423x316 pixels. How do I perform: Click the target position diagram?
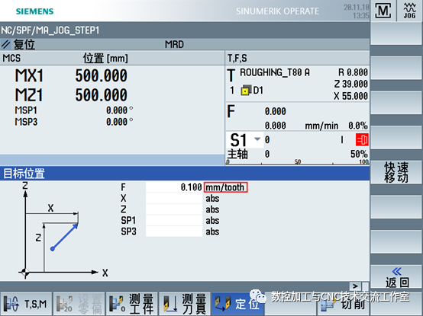click(x=63, y=231)
